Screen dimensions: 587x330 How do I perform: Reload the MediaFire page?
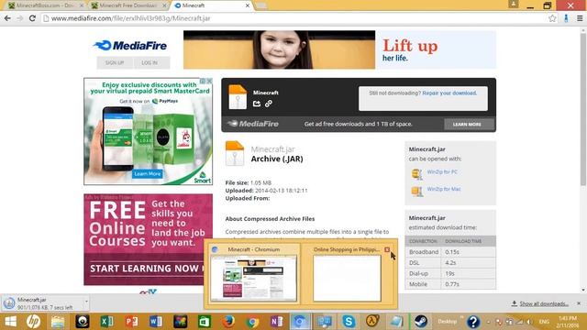pyautogui.click(x=32, y=18)
